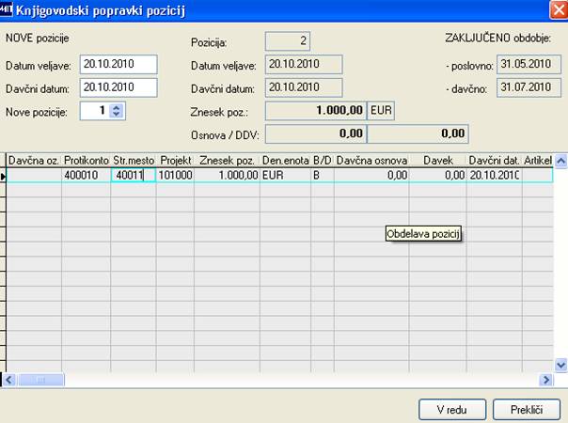Click the Str.mesto cell containing 40011
The width and height of the screenshot is (568, 423).
tap(134, 176)
